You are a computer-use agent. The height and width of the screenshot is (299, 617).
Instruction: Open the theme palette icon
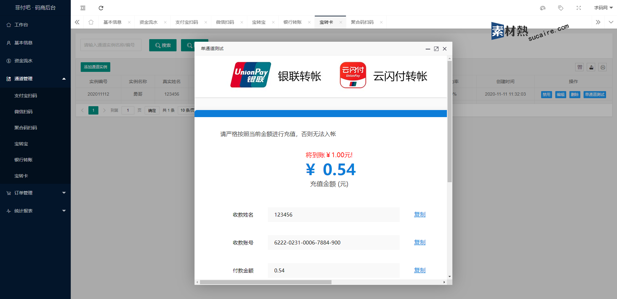[543, 8]
